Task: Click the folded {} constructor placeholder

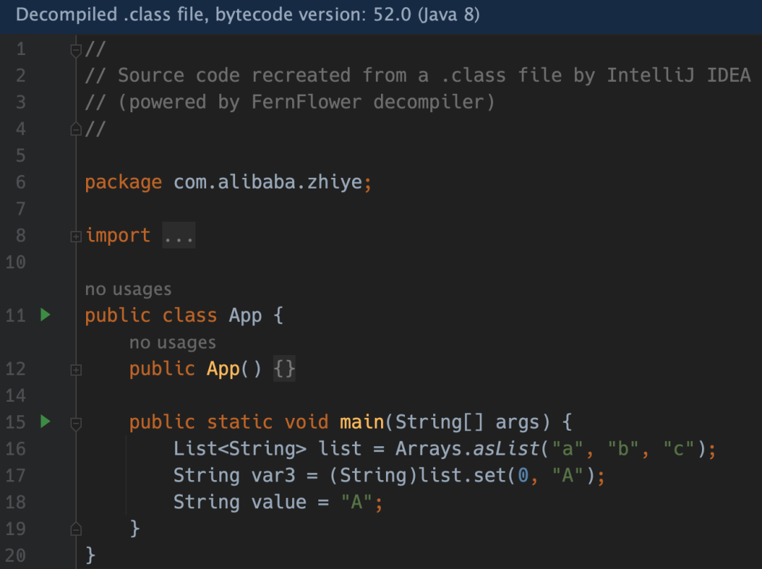Action: [284, 369]
